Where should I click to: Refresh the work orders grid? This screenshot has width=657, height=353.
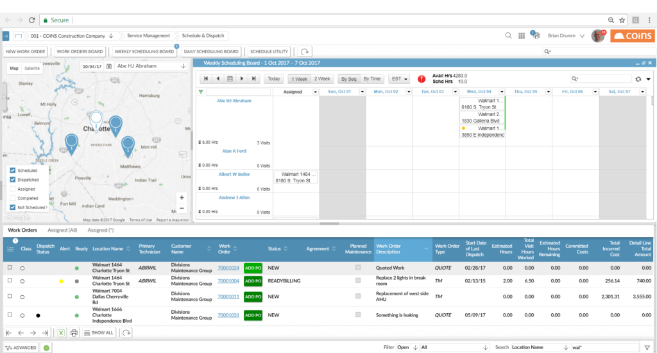[x=126, y=333]
